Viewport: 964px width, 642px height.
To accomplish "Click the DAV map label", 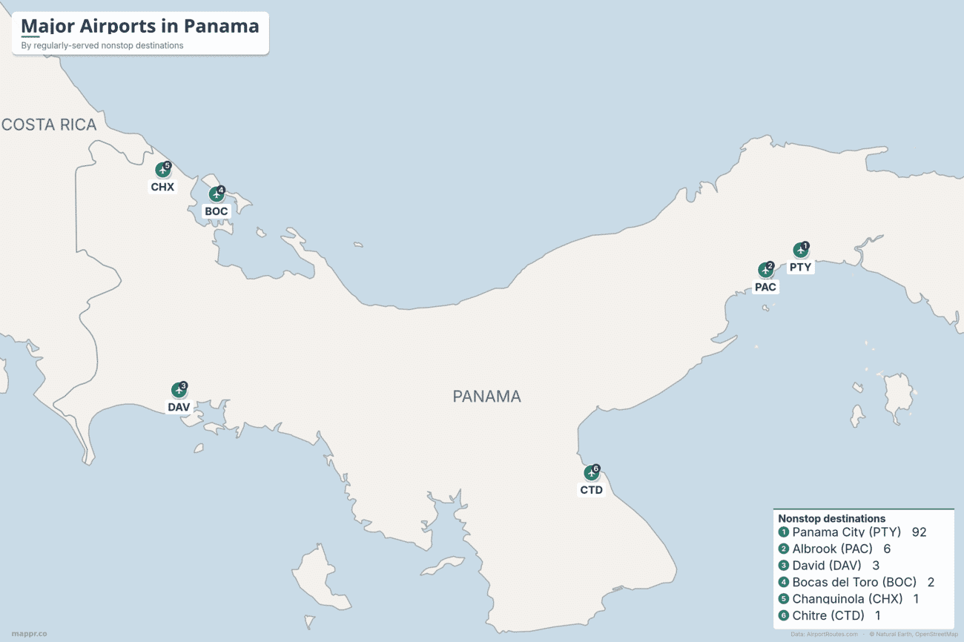I will pyautogui.click(x=179, y=407).
